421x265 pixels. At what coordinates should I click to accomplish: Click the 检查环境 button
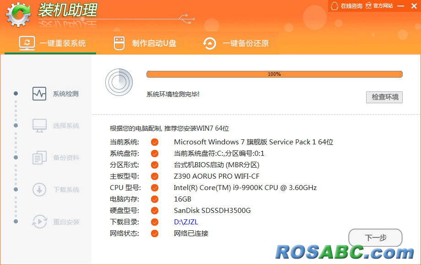point(384,97)
